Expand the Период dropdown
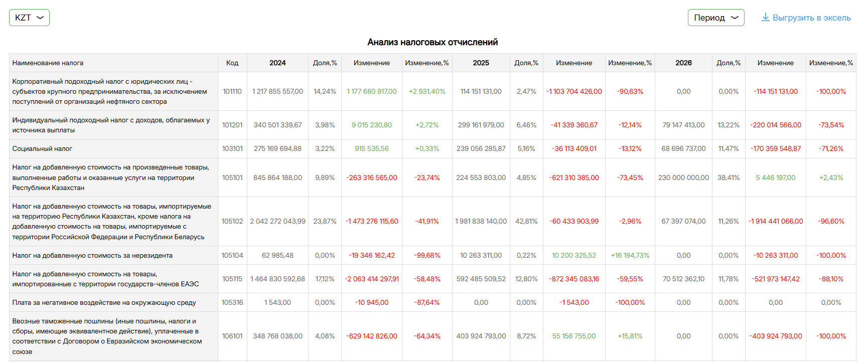The height and width of the screenshot is (362, 868). (x=715, y=18)
